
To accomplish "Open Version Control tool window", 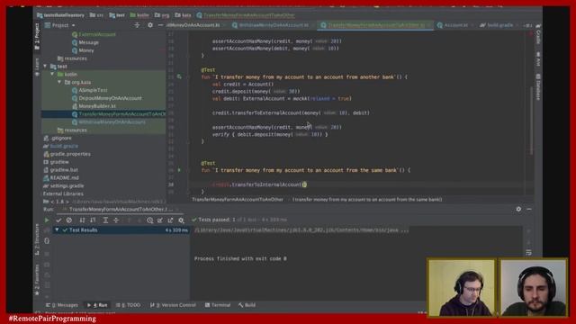I will point(173,305).
